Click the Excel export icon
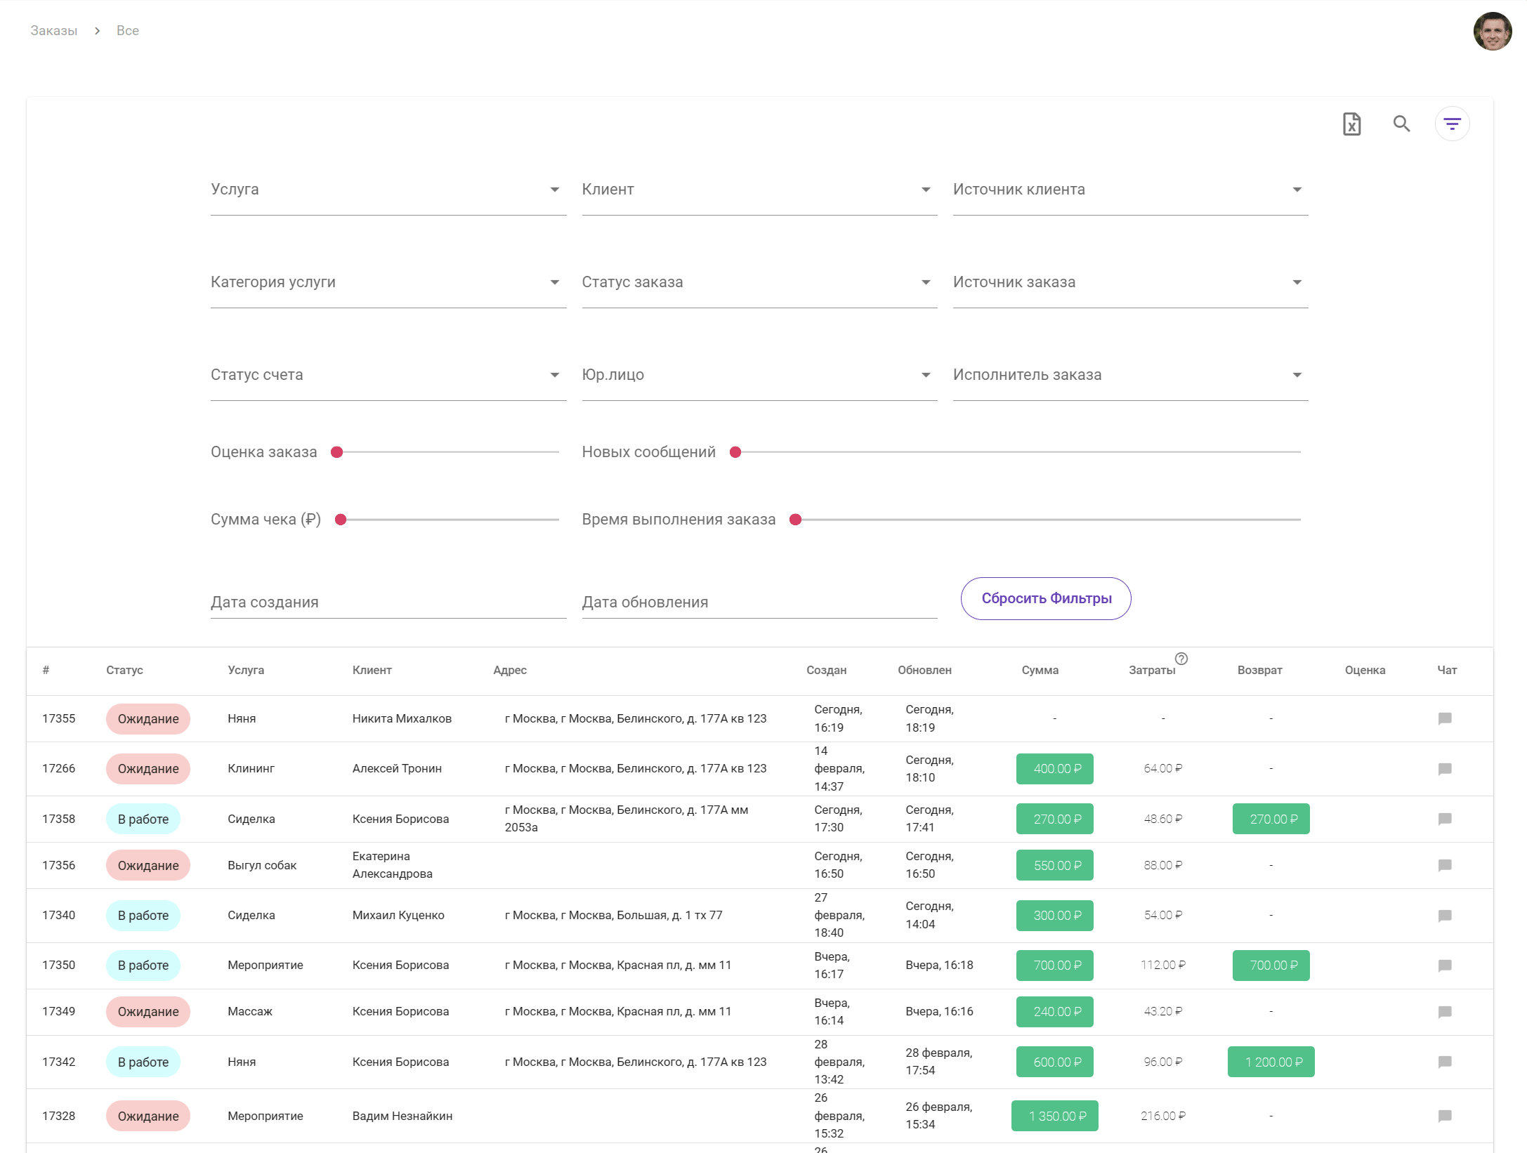Screen dimensions: 1527x1153 pos(1351,124)
